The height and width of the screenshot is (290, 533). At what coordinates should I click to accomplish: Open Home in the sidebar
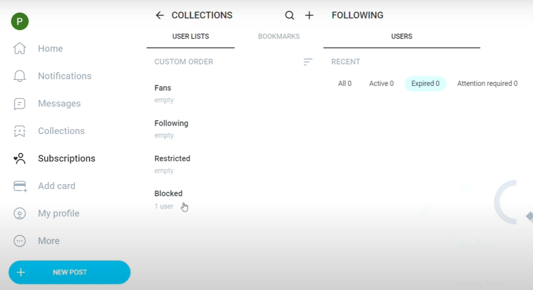tap(50, 49)
